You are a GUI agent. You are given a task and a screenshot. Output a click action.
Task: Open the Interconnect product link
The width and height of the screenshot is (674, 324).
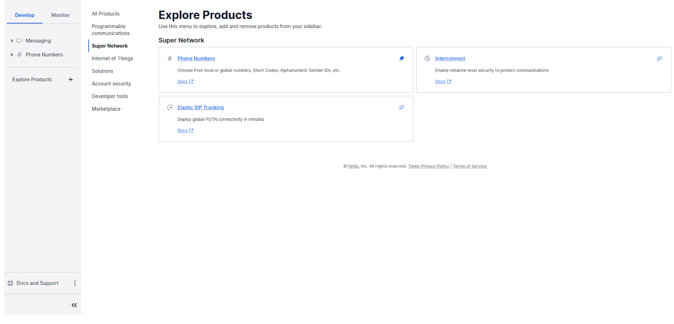point(450,59)
